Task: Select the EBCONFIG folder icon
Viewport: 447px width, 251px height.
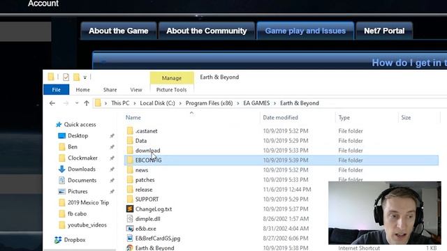Action: (130, 160)
